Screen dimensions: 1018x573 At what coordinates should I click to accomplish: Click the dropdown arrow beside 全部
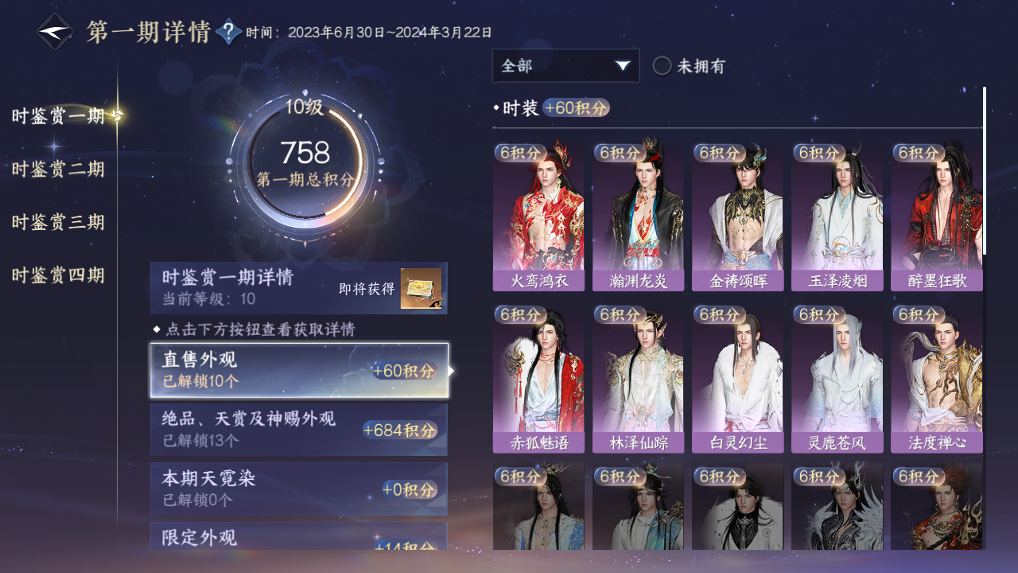(623, 66)
